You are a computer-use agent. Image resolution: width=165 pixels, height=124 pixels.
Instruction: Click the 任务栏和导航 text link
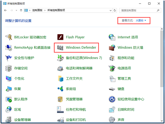76,110
